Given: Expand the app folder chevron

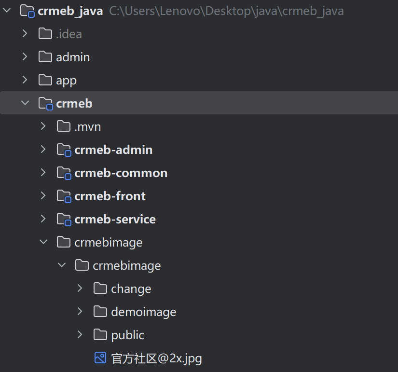Looking at the screenshot, I should pyautogui.click(x=25, y=80).
